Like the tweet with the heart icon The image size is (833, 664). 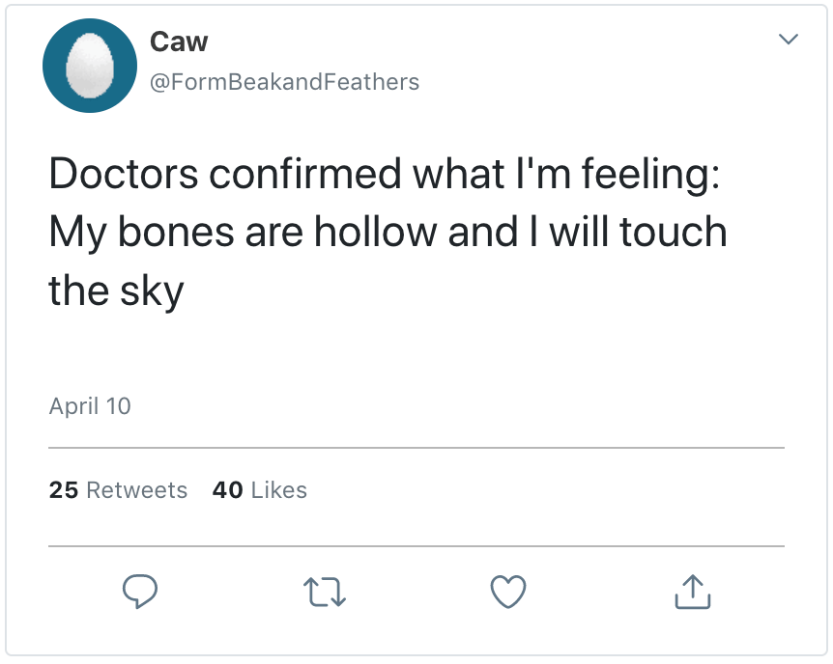pyautogui.click(x=508, y=592)
